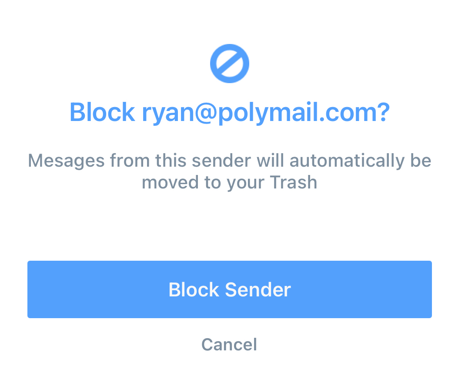Click the no-entry icon above the heading
Image resolution: width=465 pixels, height=373 pixels.
click(x=229, y=64)
